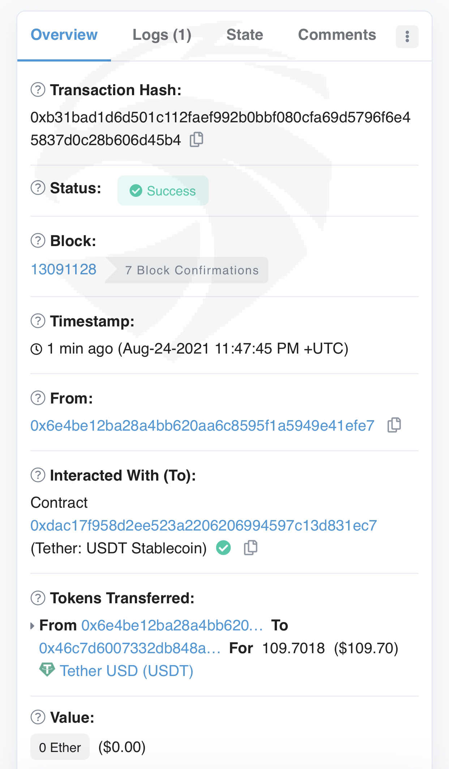This screenshot has width=449, height=769.
Task: Copy the From address to clipboard
Action: pos(394,425)
